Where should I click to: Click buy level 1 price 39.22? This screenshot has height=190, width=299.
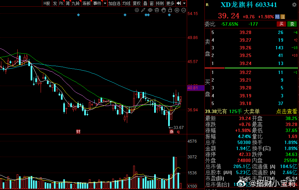pyautogui.click(x=245, y=72)
